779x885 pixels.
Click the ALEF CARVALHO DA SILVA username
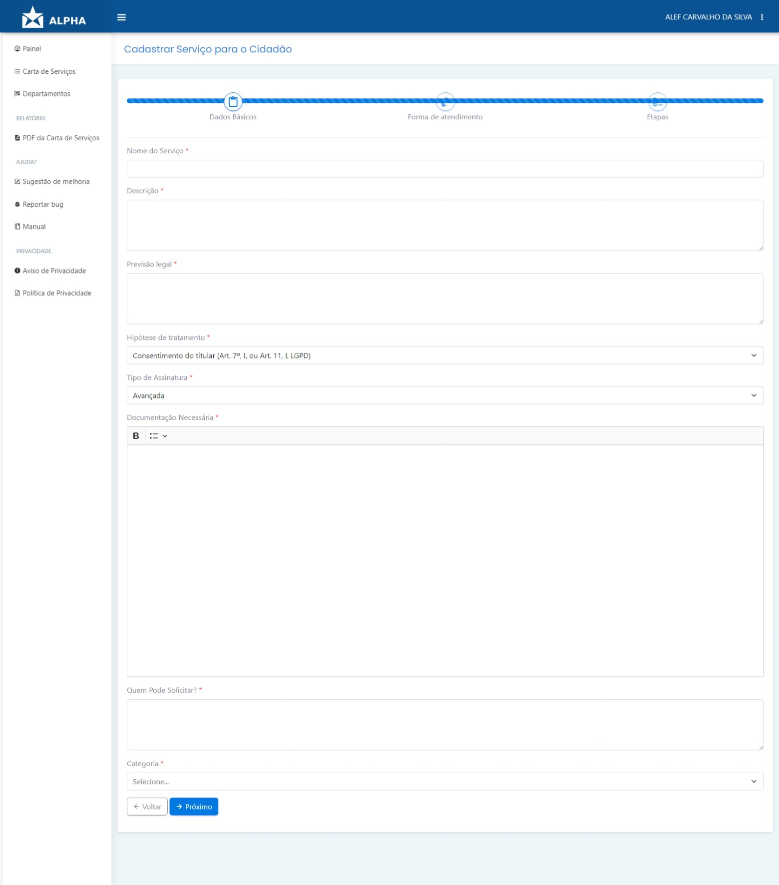708,17
